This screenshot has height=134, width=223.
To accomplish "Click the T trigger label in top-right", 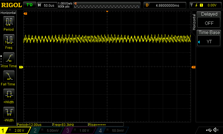I will click(x=192, y=5).
